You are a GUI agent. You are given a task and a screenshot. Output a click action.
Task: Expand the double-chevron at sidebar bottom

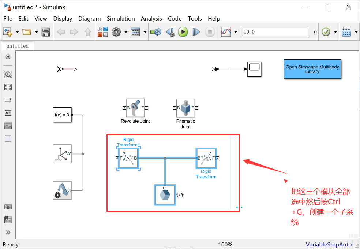(8, 232)
